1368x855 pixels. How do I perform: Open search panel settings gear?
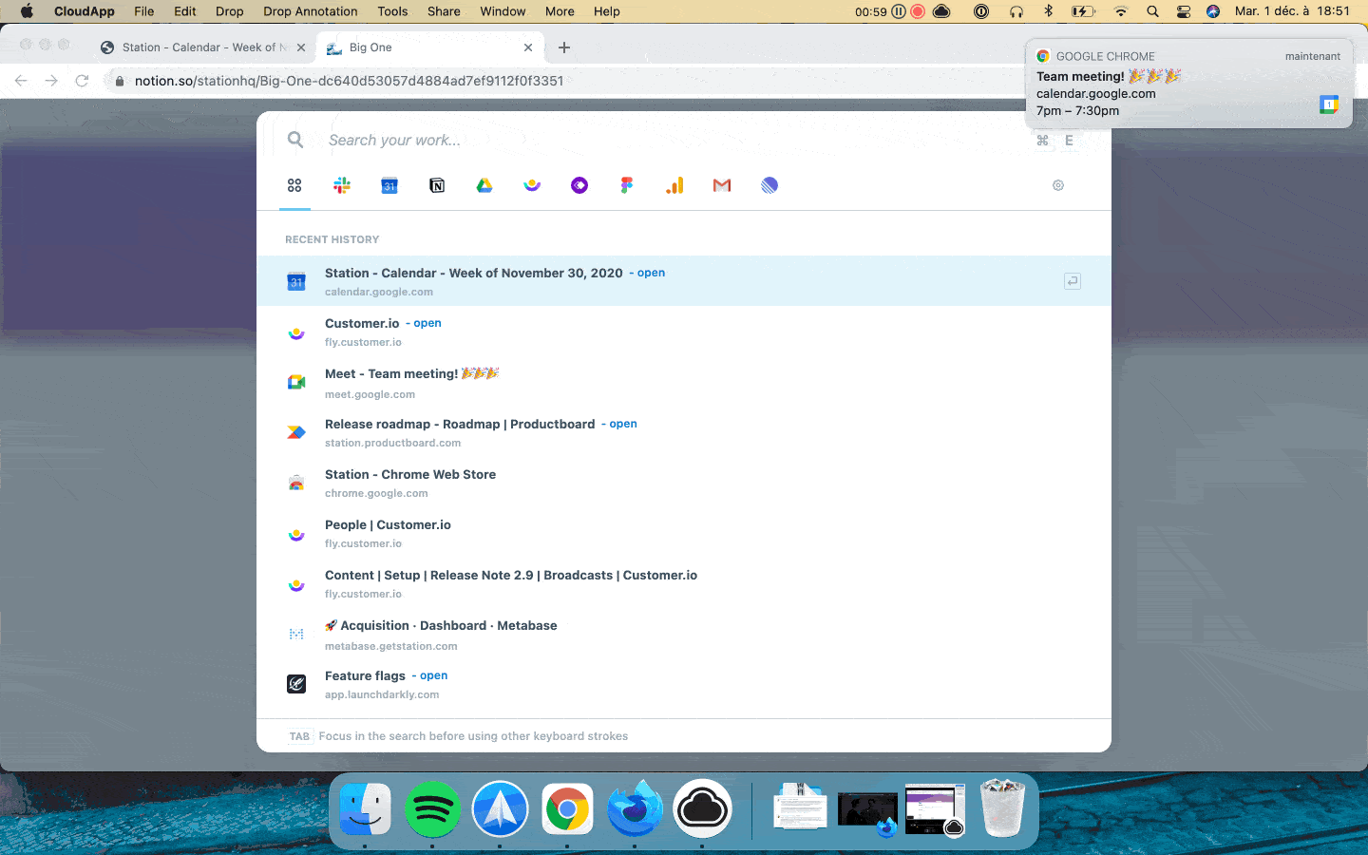pos(1058,185)
